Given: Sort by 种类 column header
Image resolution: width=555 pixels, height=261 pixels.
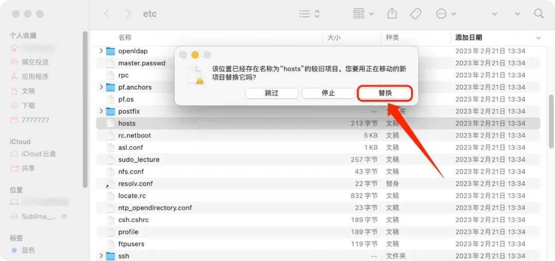Looking at the screenshot, I should (x=393, y=37).
